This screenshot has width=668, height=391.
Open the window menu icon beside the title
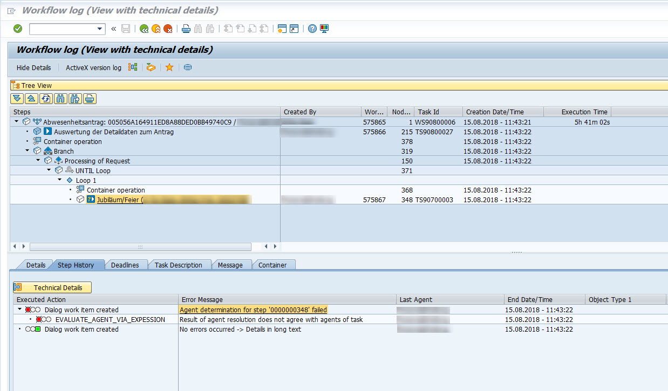point(12,11)
